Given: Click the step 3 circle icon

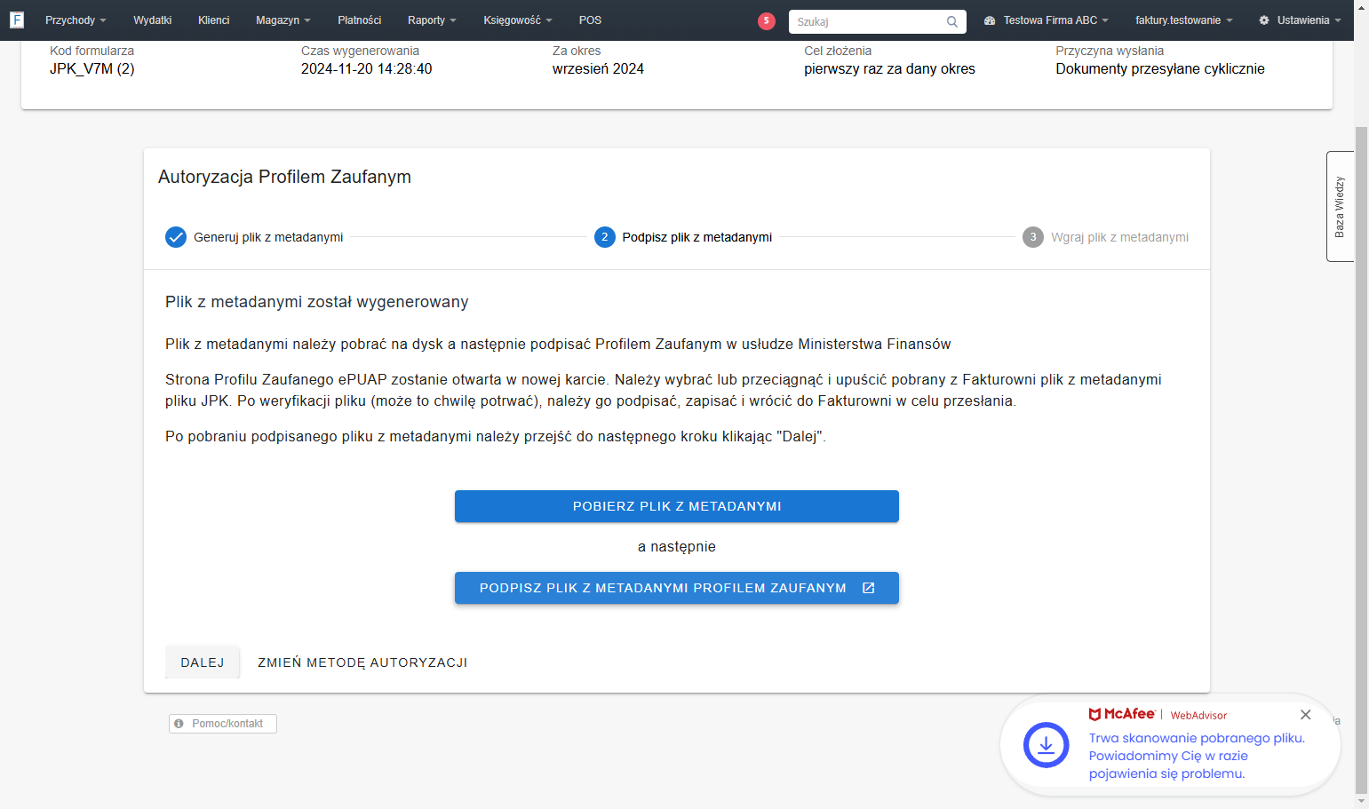Looking at the screenshot, I should pos(1033,237).
